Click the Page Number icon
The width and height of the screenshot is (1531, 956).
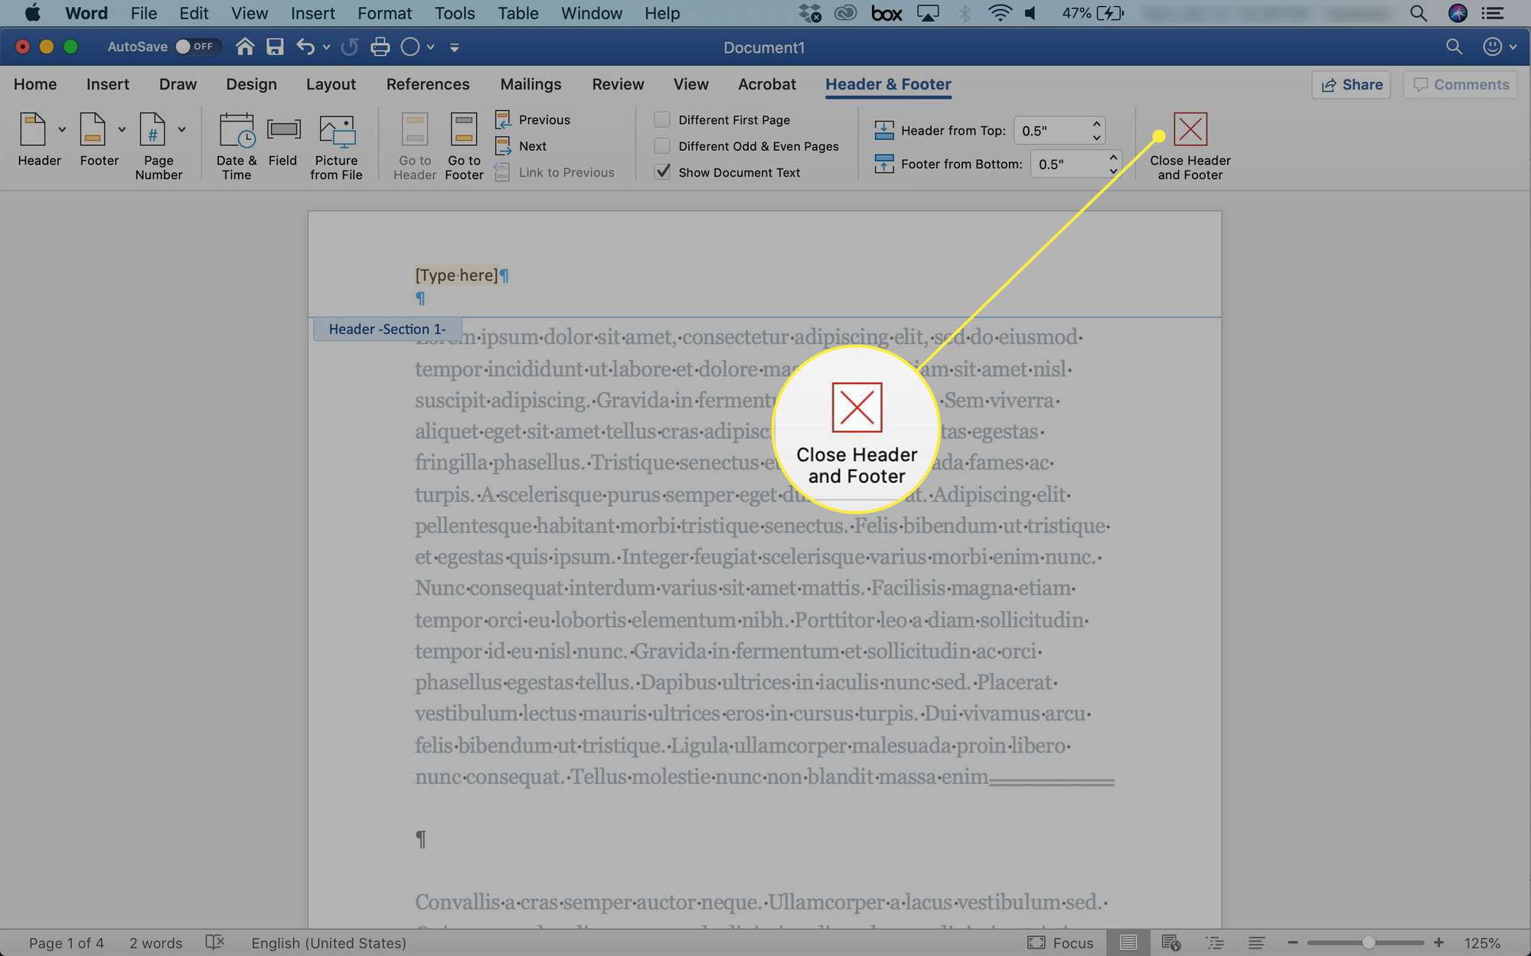click(152, 129)
